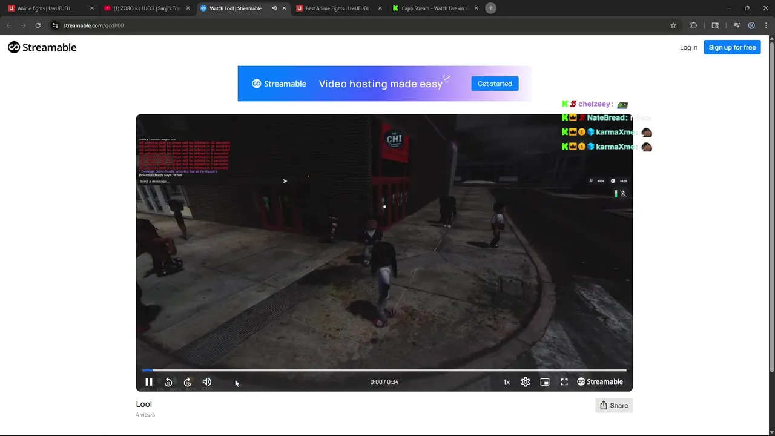This screenshot has height=436, width=775.
Task: Go back in browser history
Action: (9, 25)
